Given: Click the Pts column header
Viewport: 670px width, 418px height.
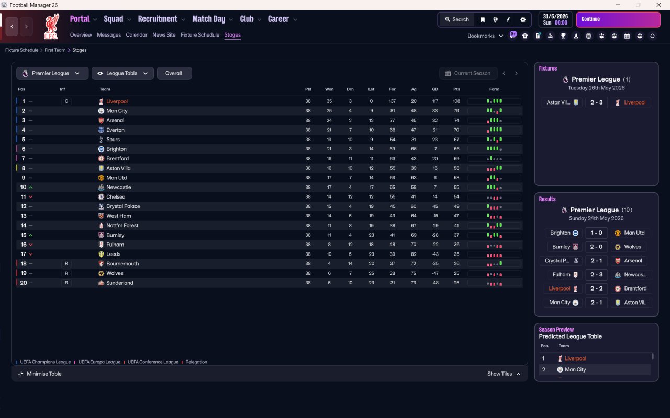Looking at the screenshot, I should 456,89.
